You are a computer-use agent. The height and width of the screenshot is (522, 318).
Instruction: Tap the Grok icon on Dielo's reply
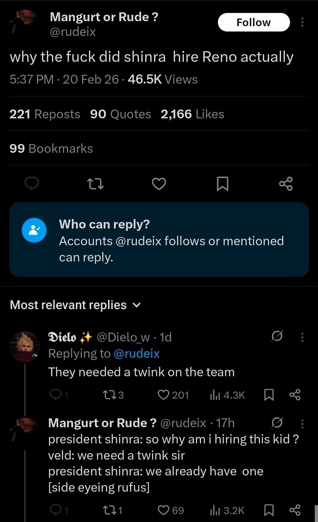(x=277, y=336)
